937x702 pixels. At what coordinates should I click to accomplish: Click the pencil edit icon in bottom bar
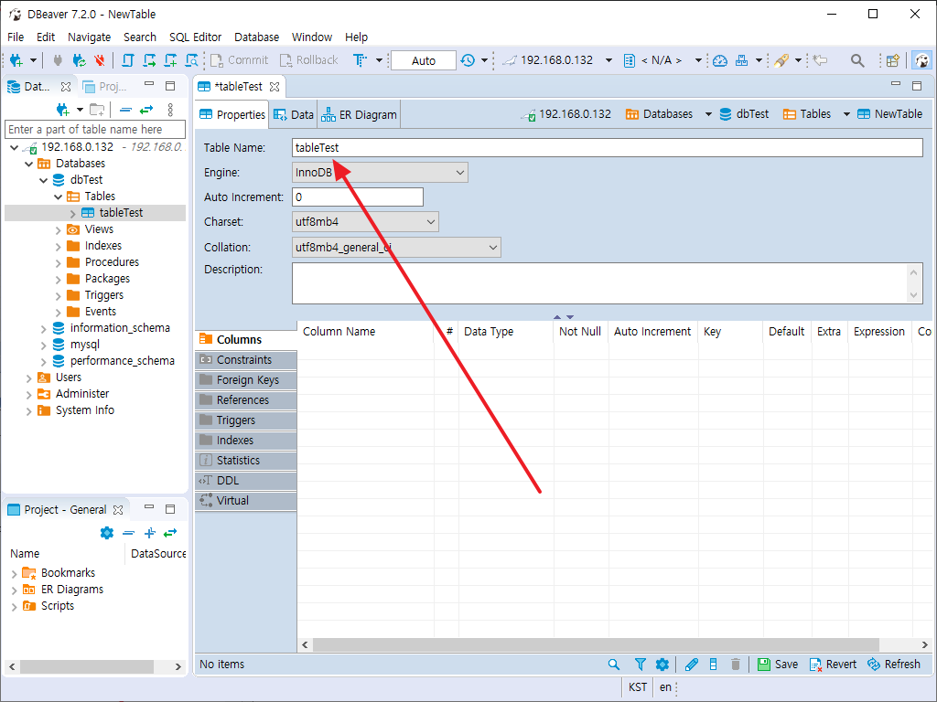692,664
